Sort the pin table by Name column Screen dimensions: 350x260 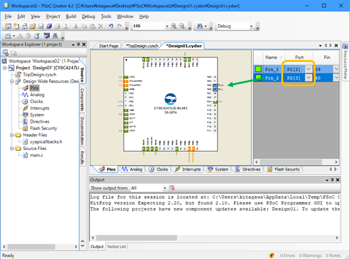(x=274, y=57)
